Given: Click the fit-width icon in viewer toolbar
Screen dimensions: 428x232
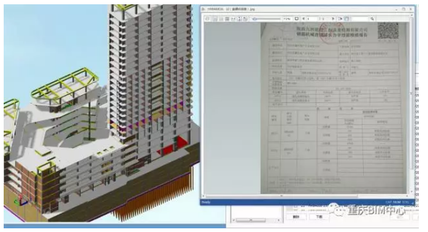Looking at the screenshot, I should [234, 18].
